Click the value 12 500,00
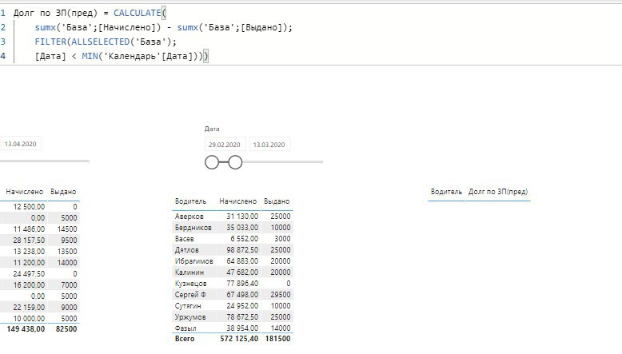 (x=29, y=206)
